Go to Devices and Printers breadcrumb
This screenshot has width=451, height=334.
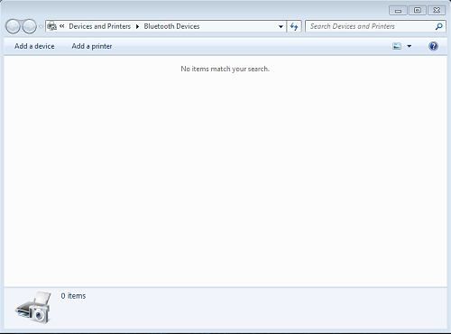tap(100, 26)
